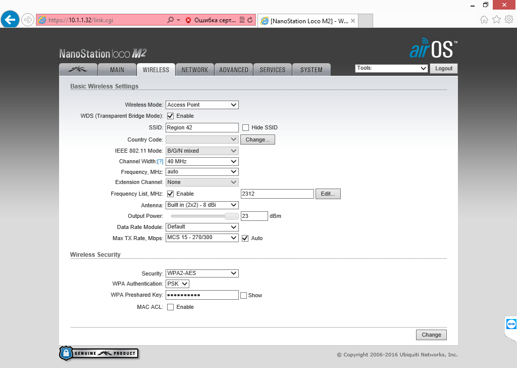Click the browser forward arrow button
This screenshot has width=517, height=368.
28,20
